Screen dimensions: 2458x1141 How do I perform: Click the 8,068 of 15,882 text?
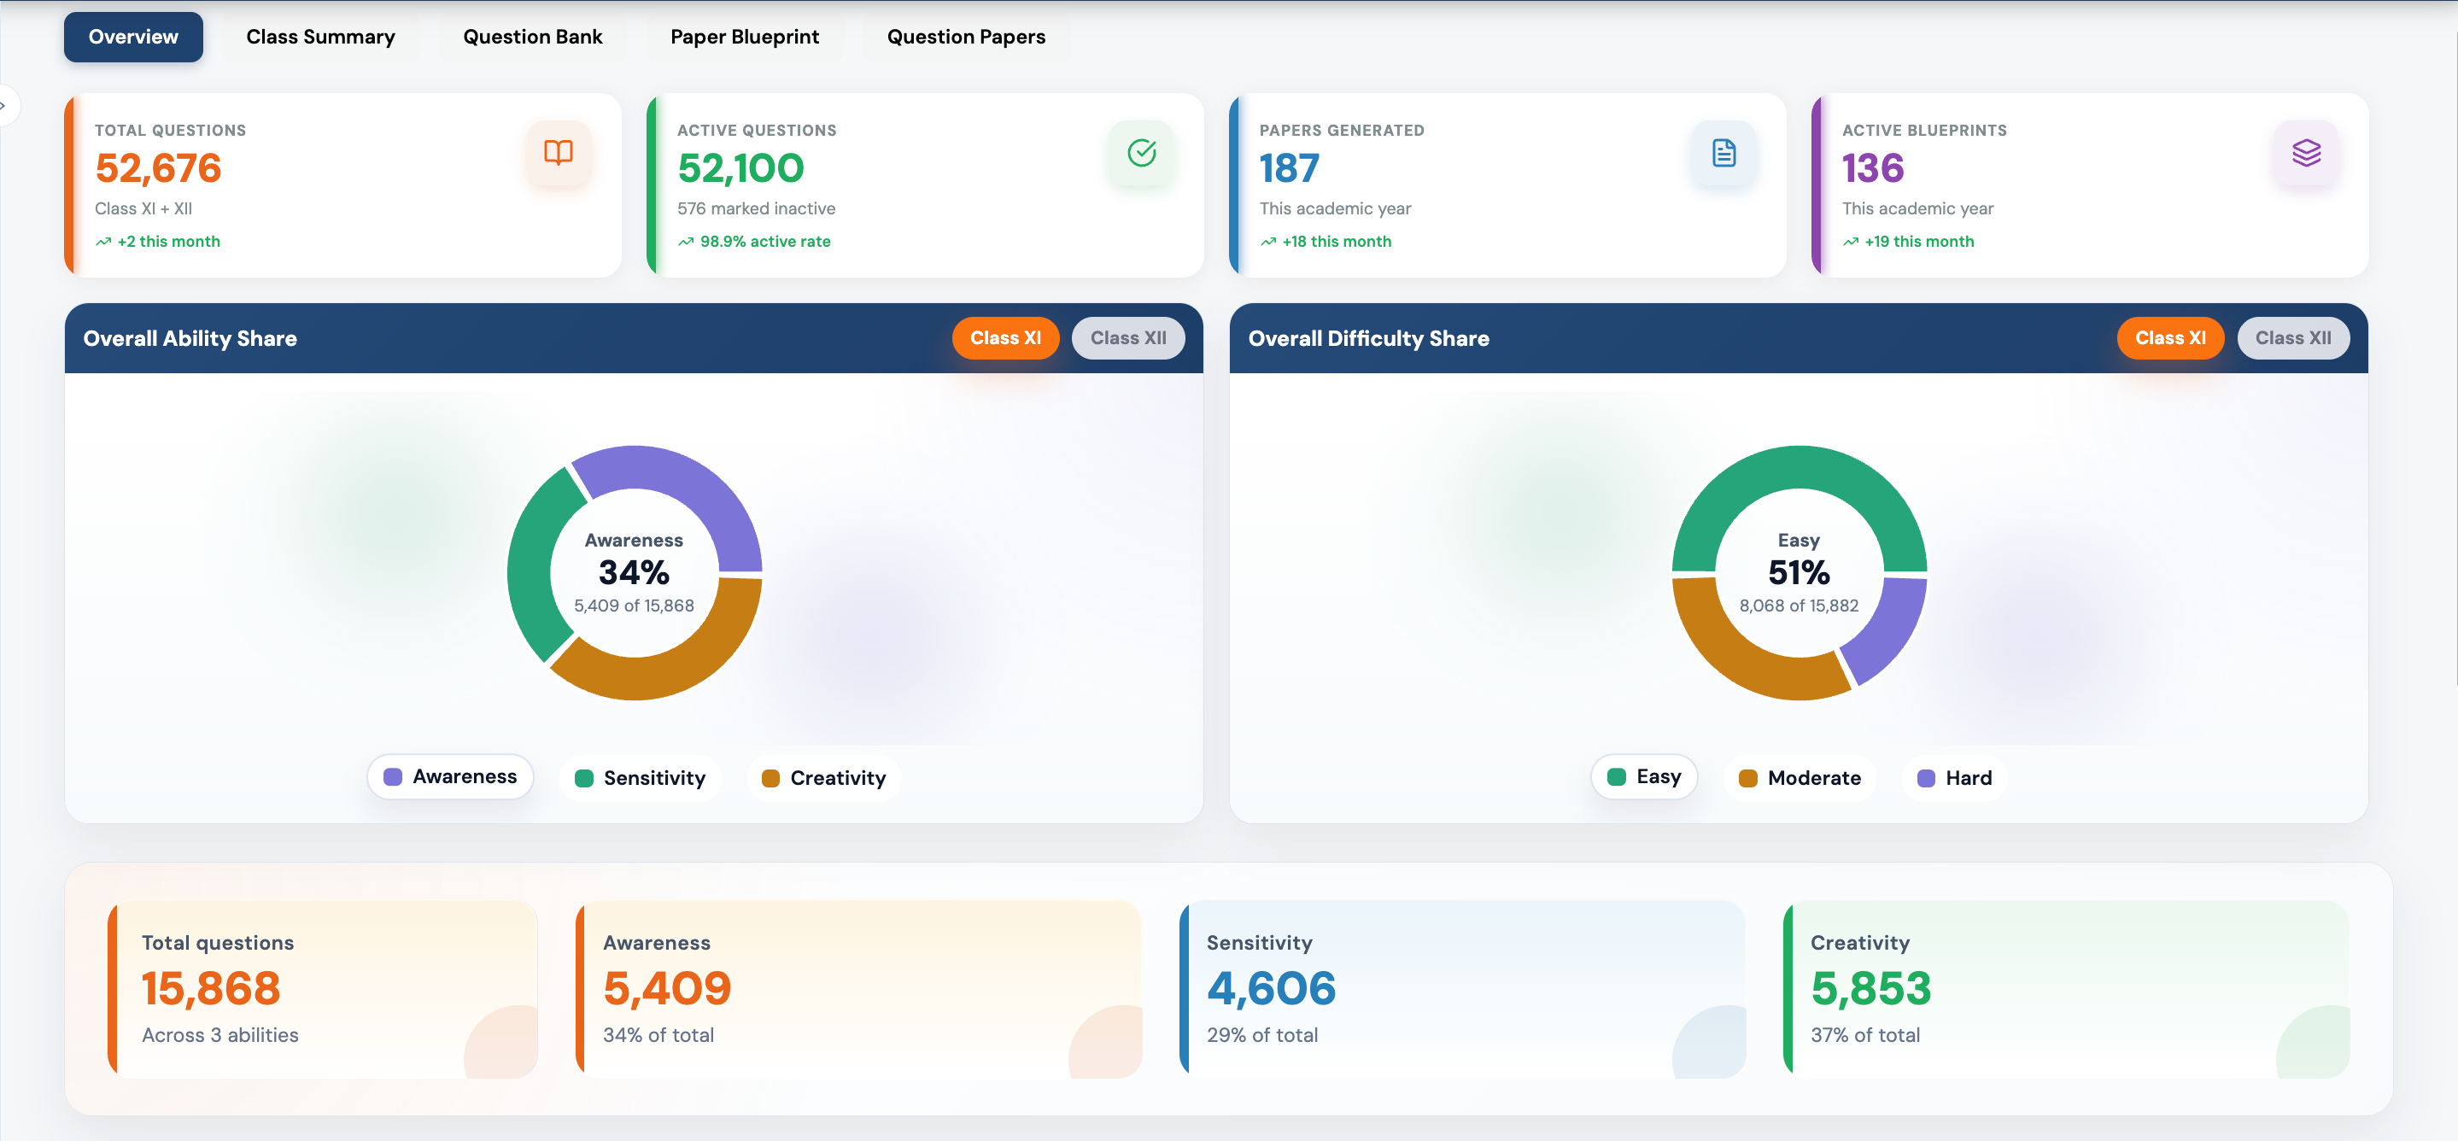coord(1799,606)
